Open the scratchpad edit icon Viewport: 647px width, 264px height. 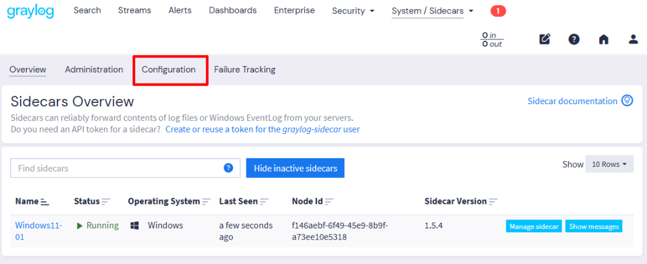click(x=545, y=39)
